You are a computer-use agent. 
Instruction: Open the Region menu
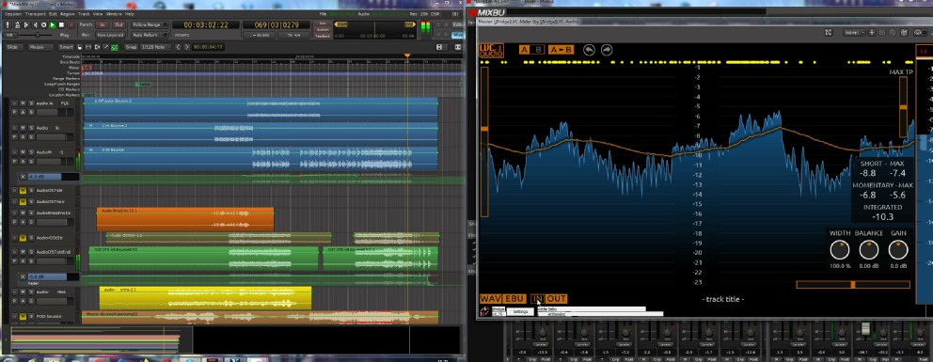pyautogui.click(x=67, y=14)
